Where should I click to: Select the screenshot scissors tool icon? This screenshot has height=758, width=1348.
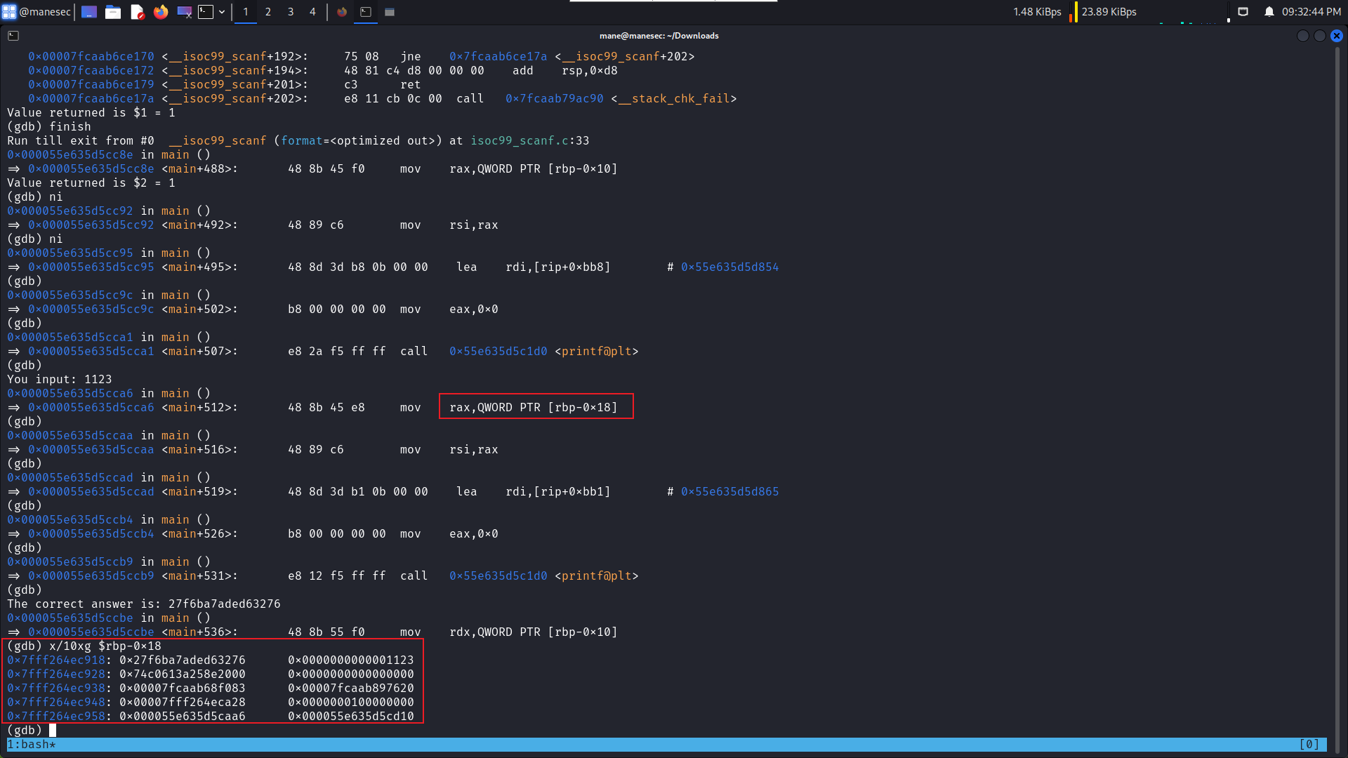184,12
